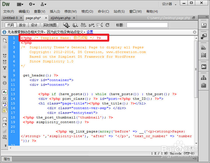Open the layout dropdown in title bar
Viewport: 210px width, 163px height.
pos(20,4)
